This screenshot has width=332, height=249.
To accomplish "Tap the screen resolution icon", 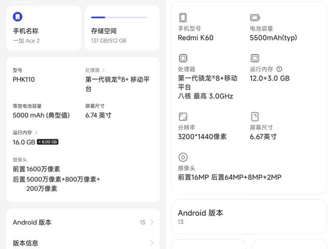I will coord(183,117).
